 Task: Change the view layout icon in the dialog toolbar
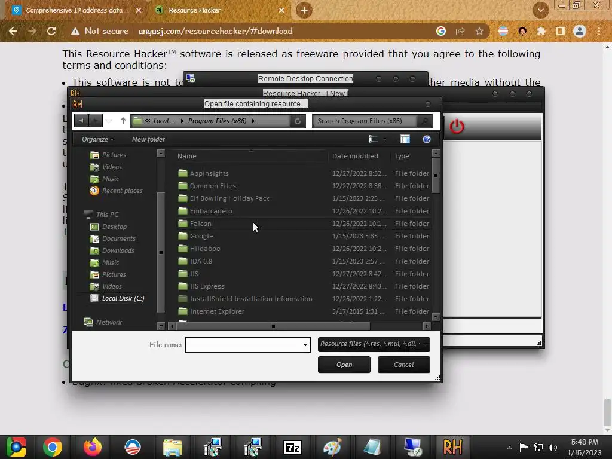tap(373, 139)
